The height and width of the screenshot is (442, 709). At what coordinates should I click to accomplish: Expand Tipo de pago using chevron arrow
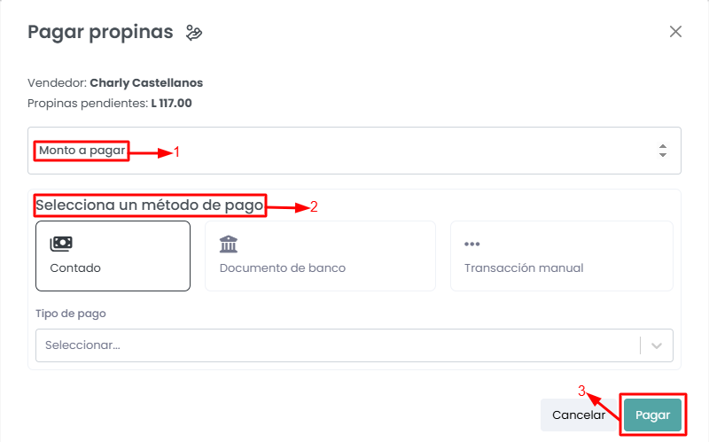[x=657, y=345]
